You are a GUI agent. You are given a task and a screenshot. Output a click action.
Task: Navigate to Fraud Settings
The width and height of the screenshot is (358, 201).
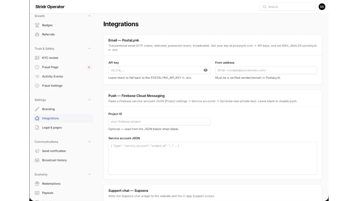[x=63, y=86]
